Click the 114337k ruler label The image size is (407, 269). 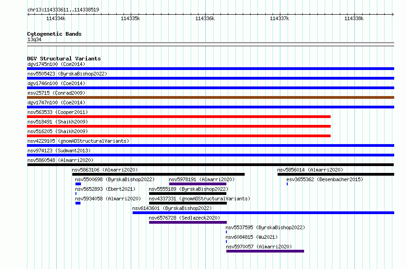(x=279, y=18)
